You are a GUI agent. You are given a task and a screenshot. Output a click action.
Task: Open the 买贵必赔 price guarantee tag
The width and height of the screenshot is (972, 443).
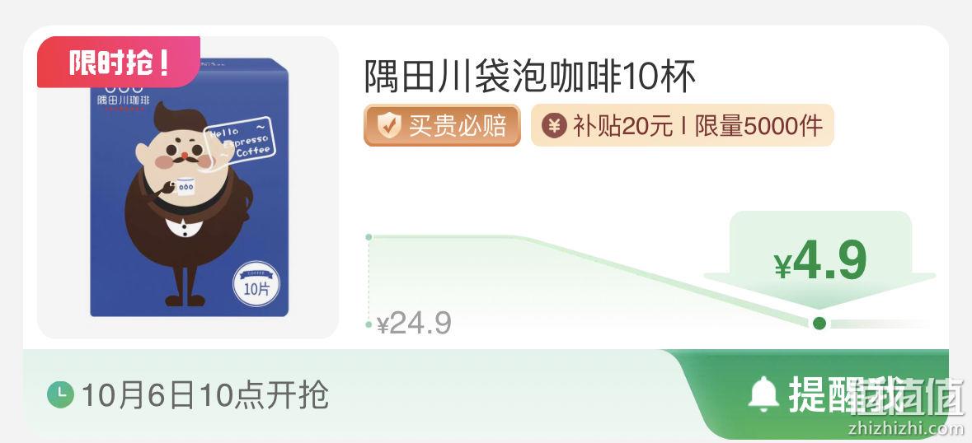(x=442, y=126)
